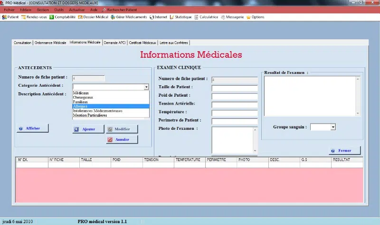
Task: Open the Edition menu
Action: point(26,10)
